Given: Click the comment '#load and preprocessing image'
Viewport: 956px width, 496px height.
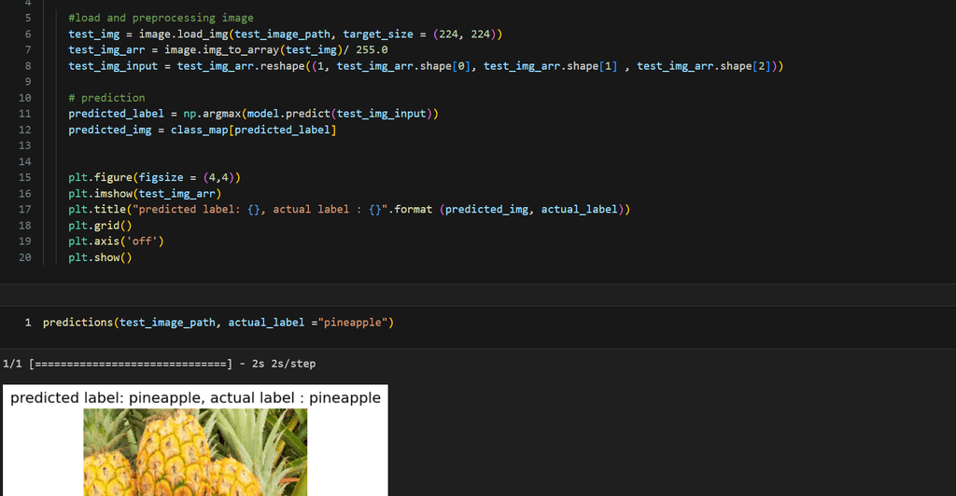Looking at the screenshot, I should click(161, 19).
